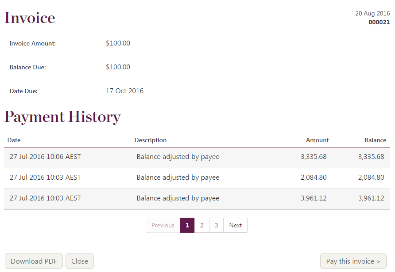Image resolution: width=395 pixels, height=272 pixels.
Task: Click the Date column header
Action: [x=14, y=140]
